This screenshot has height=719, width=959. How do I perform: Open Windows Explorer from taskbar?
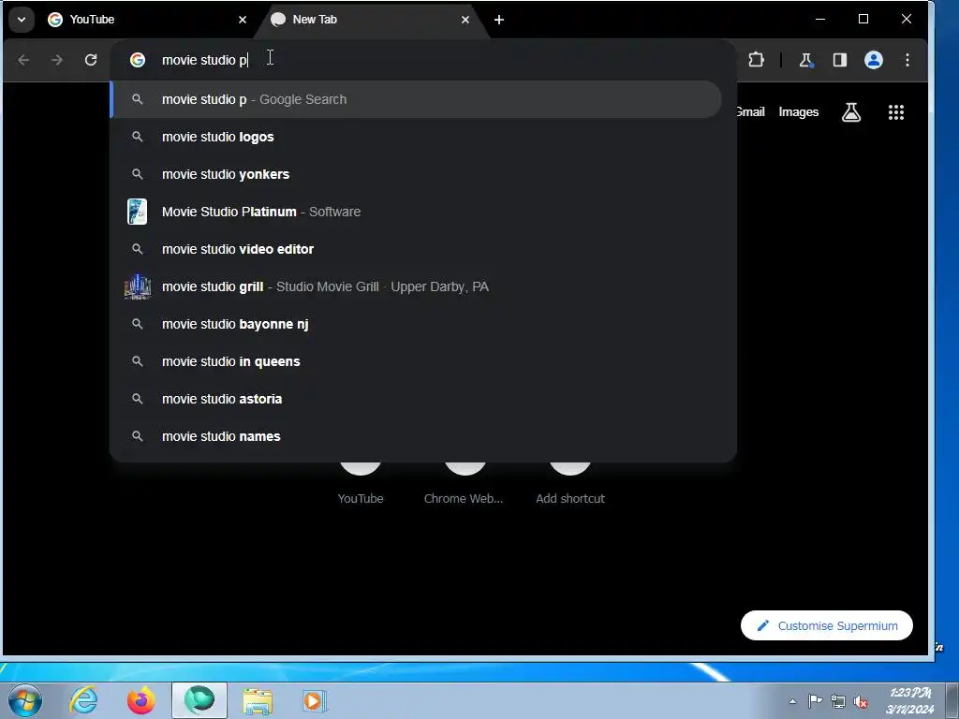(258, 700)
